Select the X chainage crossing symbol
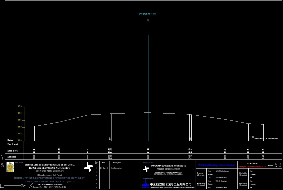The width and height of the screenshot is (283, 190). [x=30, y=185]
